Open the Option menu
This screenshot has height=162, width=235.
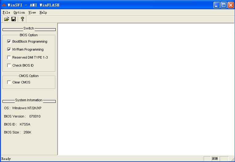pyautogui.click(x=19, y=13)
